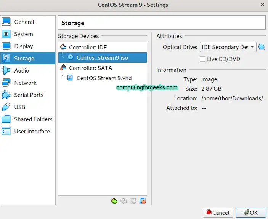Screen dimensions: 268x219
Task: Click the Cancel button
Action: click(x=218, y=213)
